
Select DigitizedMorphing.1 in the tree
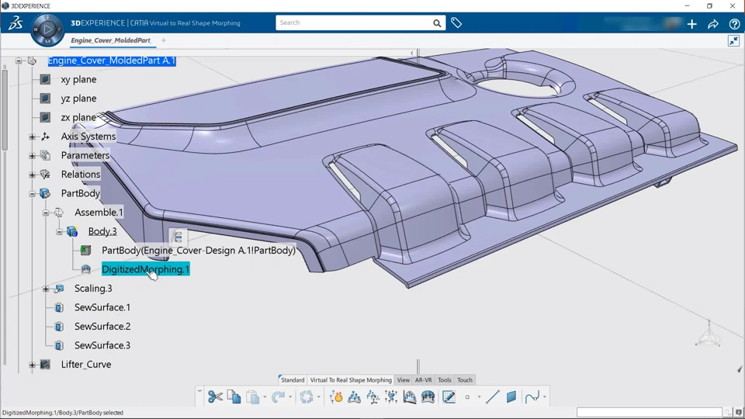[145, 269]
